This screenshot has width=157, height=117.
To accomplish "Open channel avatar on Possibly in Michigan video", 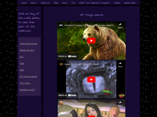I will 61,103.
